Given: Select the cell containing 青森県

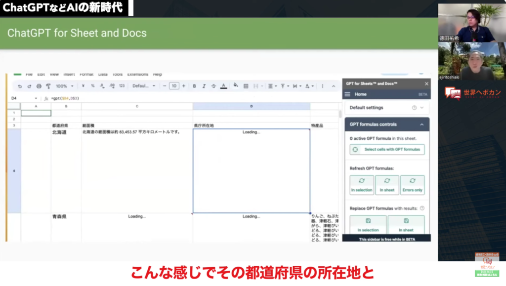Looking at the screenshot, I should point(66,227).
